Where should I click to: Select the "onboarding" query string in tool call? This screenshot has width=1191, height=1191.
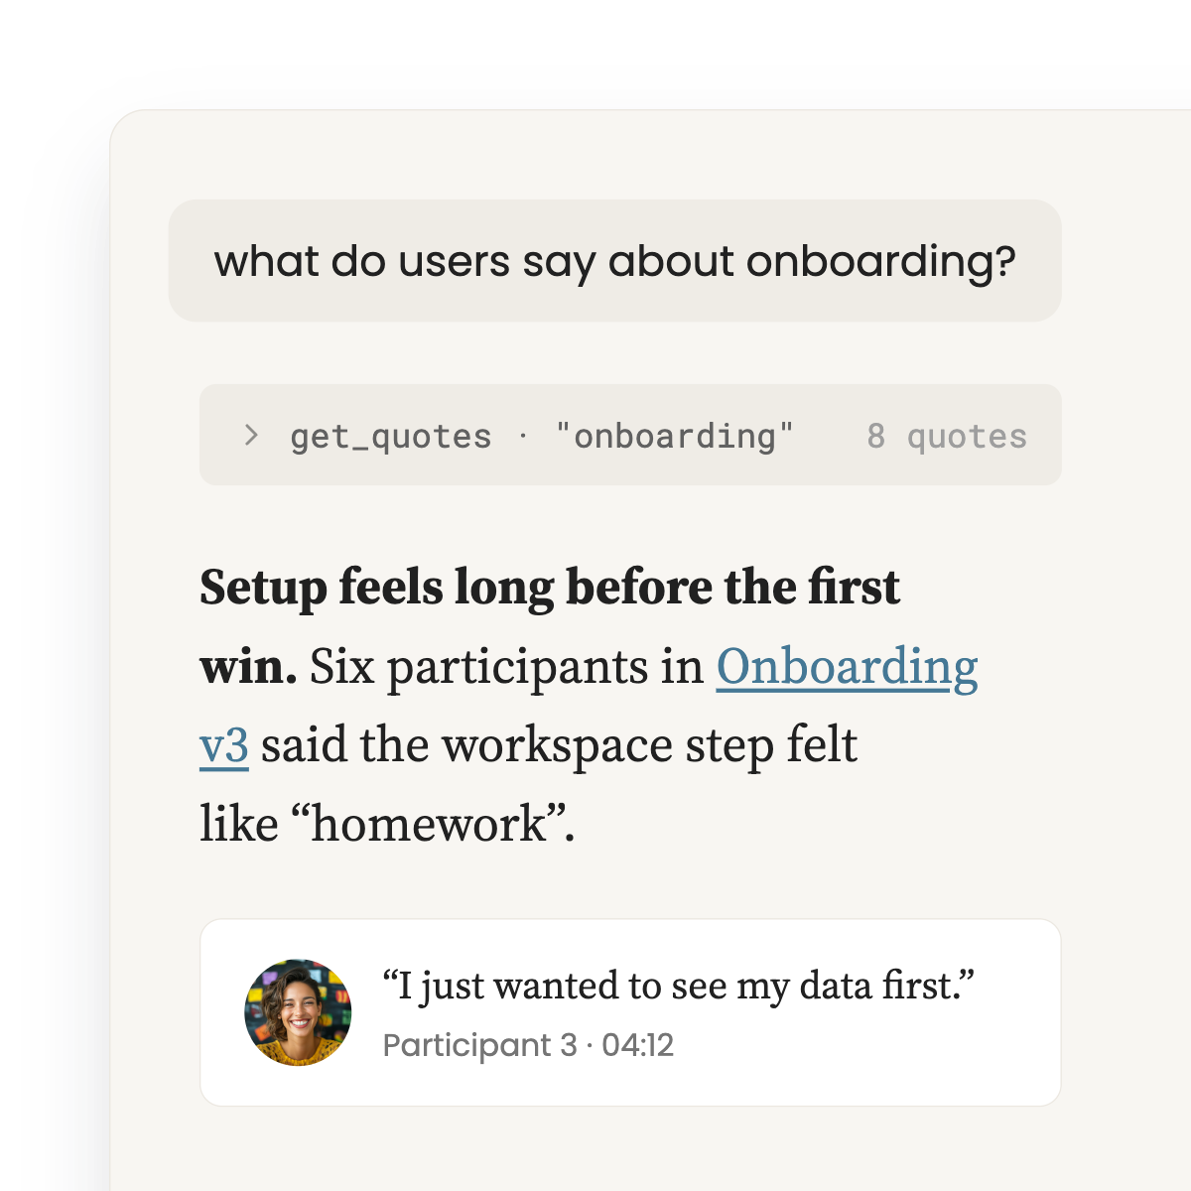click(675, 436)
